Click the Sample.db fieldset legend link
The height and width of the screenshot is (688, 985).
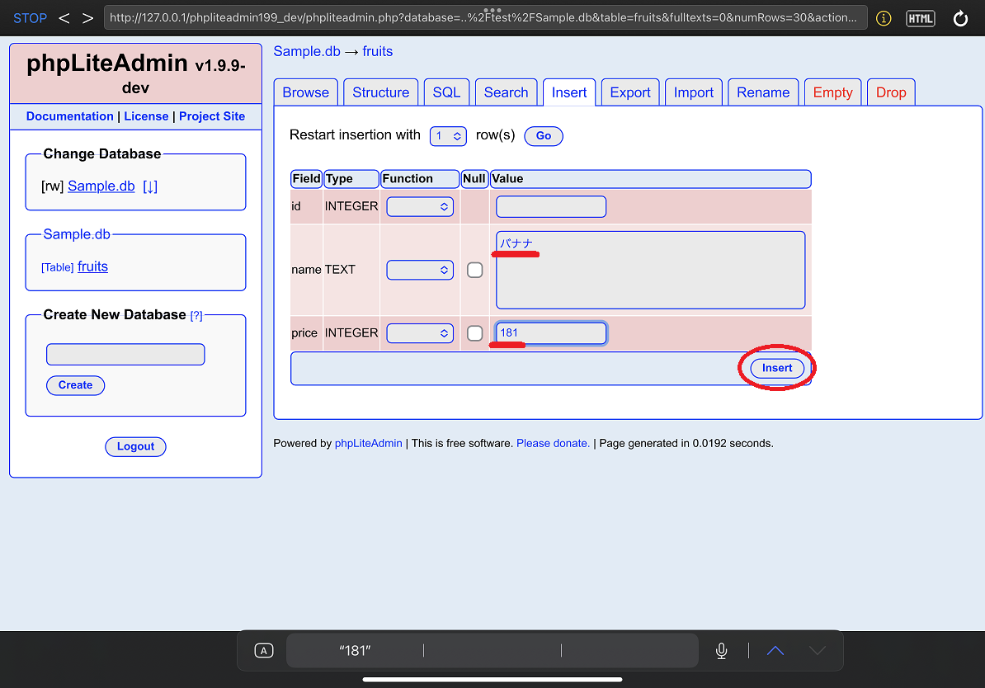77,234
